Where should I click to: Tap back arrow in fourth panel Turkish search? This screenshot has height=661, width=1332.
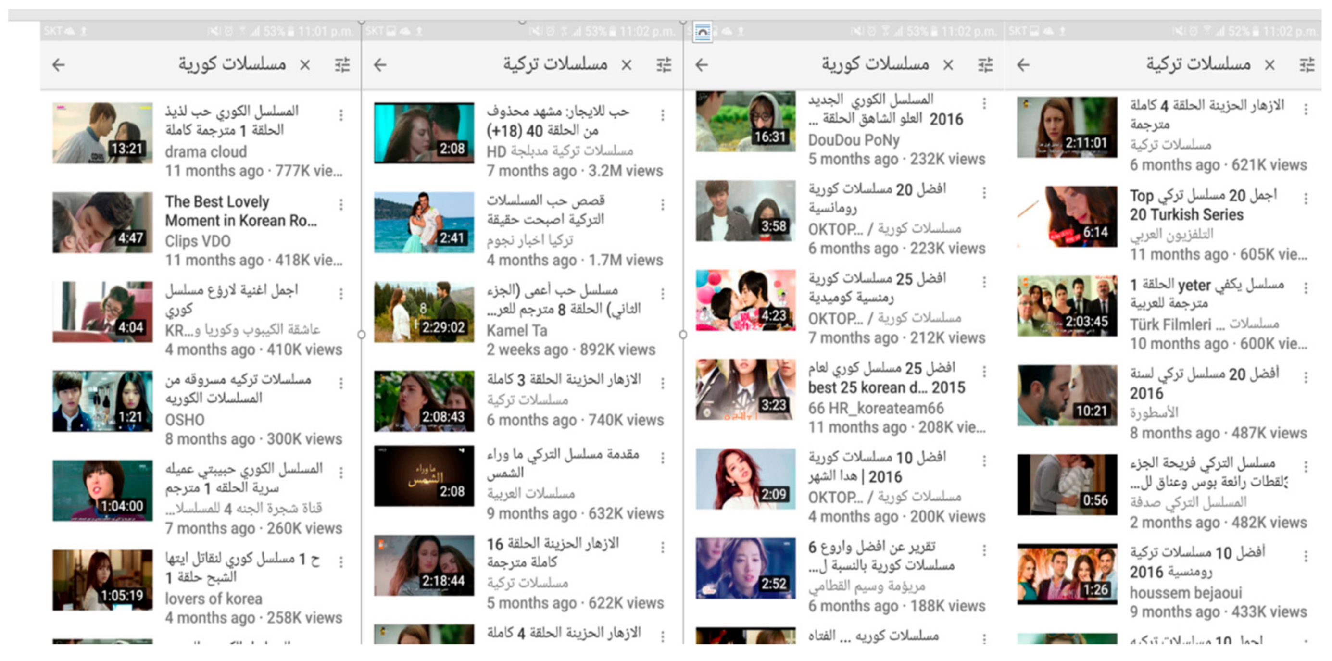click(x=1024, y=65)
